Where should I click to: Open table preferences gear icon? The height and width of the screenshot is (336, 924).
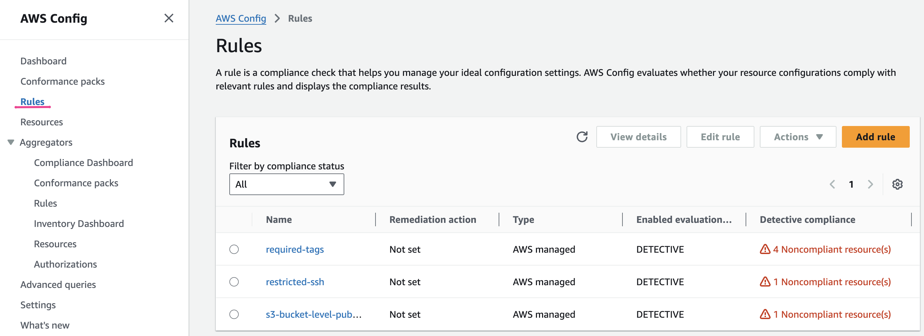897,185
